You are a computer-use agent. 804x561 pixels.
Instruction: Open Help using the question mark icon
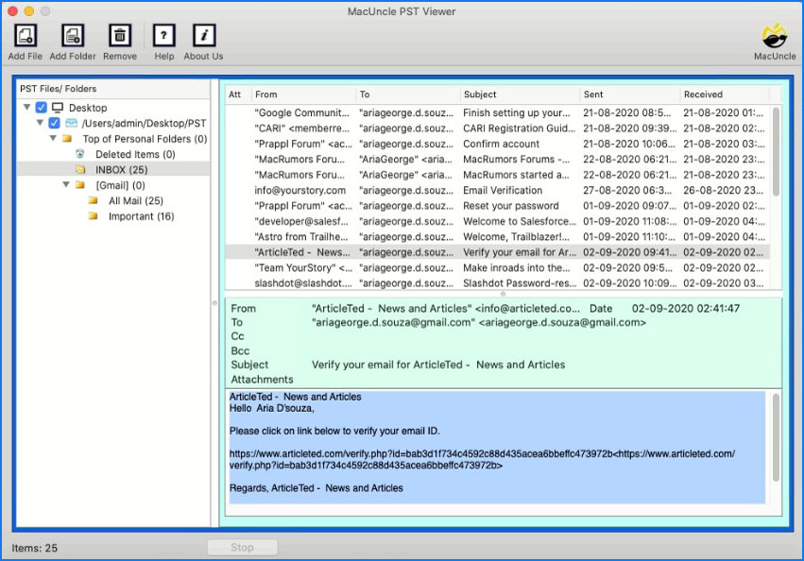pyautogui.click(x=163, y=36)
